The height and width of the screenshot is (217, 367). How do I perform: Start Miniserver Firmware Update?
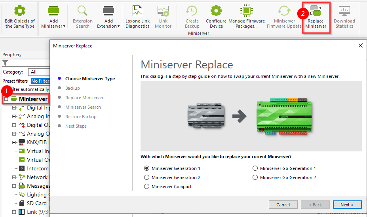pyautogui.click(x=284, y=17)
